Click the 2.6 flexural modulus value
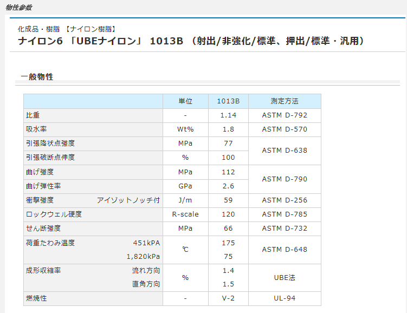The width and height of the screenshot is (407, 313). tap(228, 186)
